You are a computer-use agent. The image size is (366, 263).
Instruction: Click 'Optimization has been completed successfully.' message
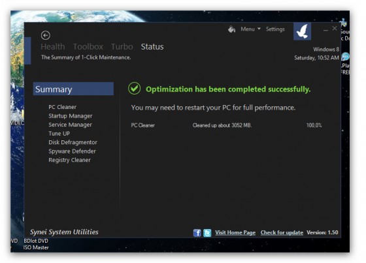pos(228,89)
